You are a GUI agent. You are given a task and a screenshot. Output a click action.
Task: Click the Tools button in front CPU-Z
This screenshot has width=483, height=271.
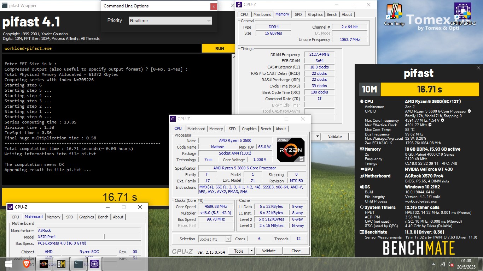pos(239,251)
